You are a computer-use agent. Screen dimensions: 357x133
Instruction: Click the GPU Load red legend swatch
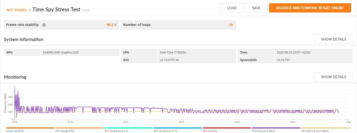click(x=227, y=128)
